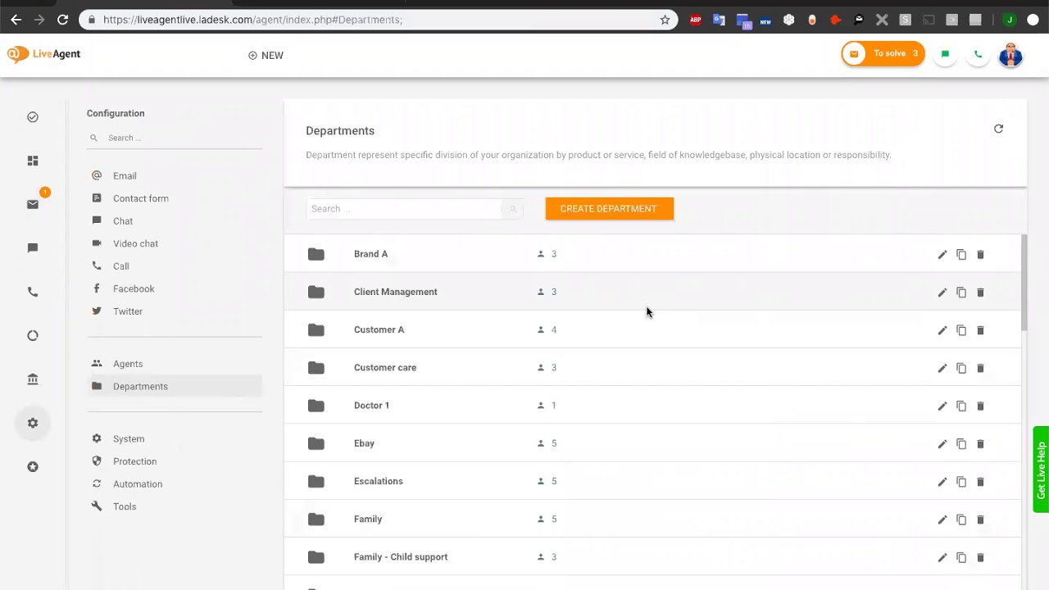Edit the Escalations department
The height and width of the screenshot is (590, 1049).
click(942, 482)
